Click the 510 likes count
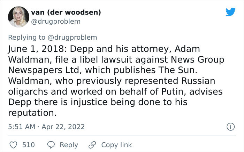The image size is (244, 152). [29, 145]
